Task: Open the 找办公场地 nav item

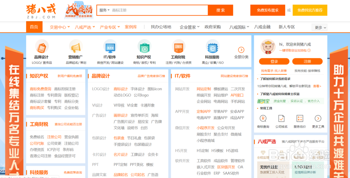Action: [161, 27]
